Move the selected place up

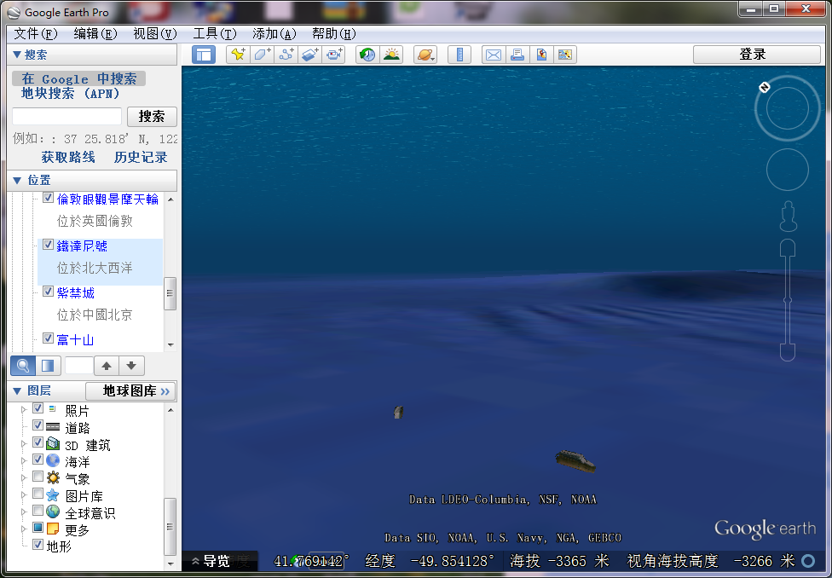[x=107, y=366]
